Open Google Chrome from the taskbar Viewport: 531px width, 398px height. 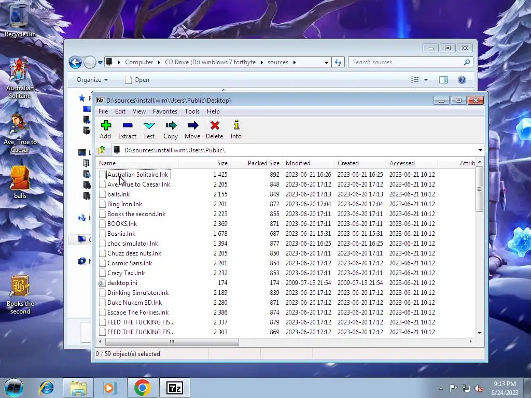point(142,388)
